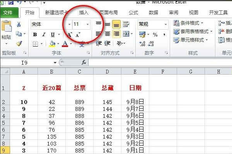
Task: Apply Comma Style
Action: (164, 35)
